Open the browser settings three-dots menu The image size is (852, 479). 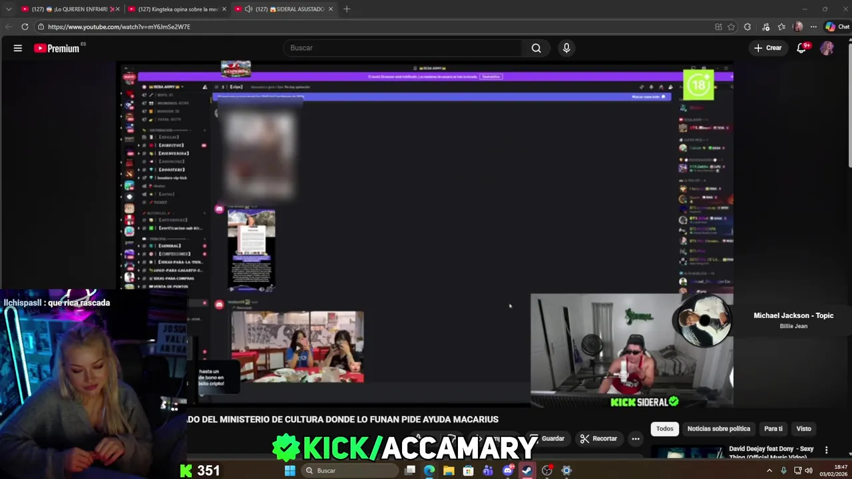[813, 27]
